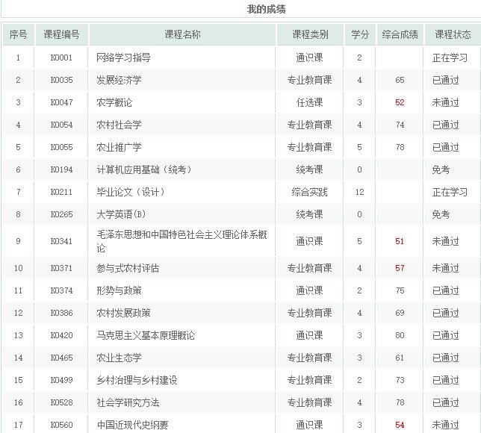Screen dimensions: 481x433
Task: Click 免考 status for 计算机应用基础（统考）
Action: coord(441,169)
